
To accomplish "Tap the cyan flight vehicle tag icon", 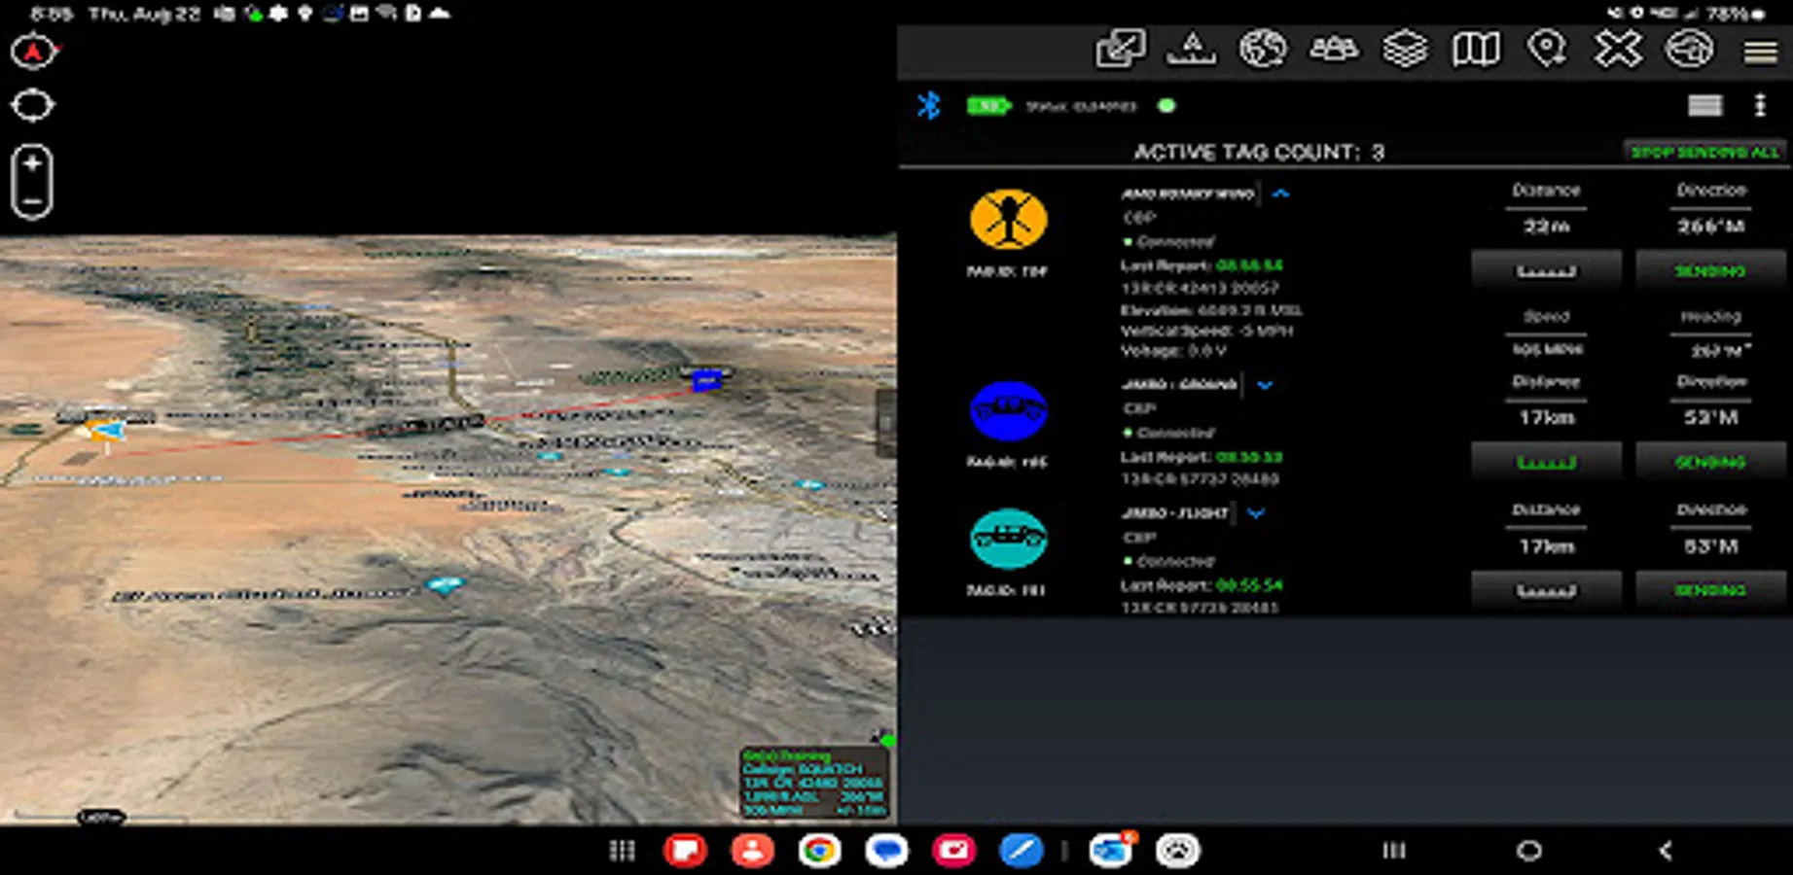I will (1008, 538).
